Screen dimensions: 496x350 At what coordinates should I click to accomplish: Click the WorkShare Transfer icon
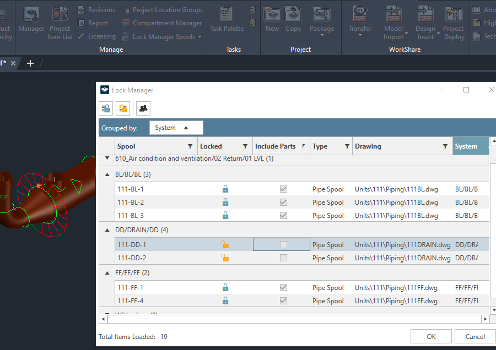(x=360, y=14)
